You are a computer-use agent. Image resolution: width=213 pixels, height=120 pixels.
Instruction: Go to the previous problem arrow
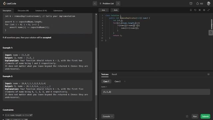click(x=95, y=4)
